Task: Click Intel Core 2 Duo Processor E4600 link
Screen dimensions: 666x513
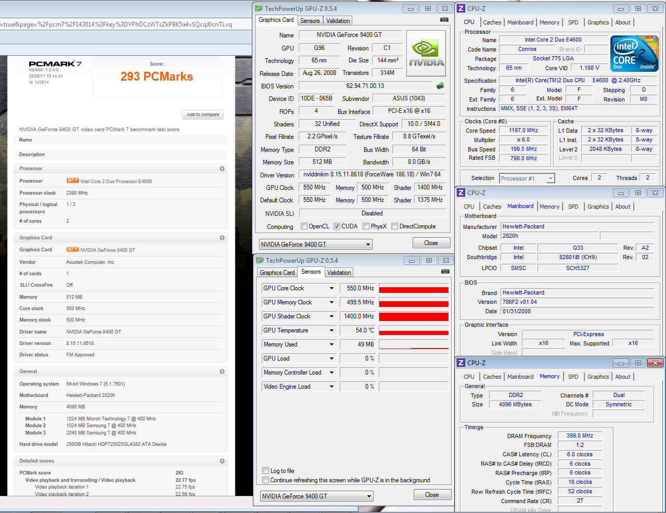Action: (x=116, y=181)
